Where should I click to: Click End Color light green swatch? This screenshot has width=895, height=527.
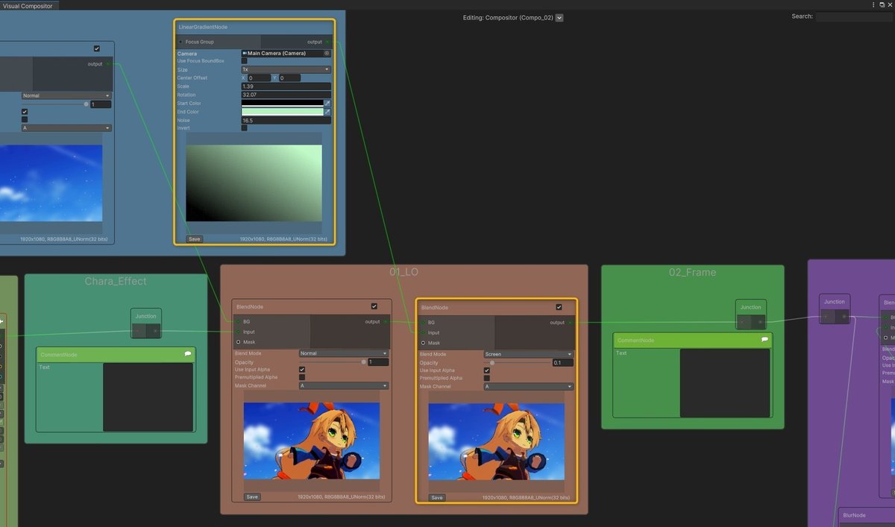tap(282, 112)
